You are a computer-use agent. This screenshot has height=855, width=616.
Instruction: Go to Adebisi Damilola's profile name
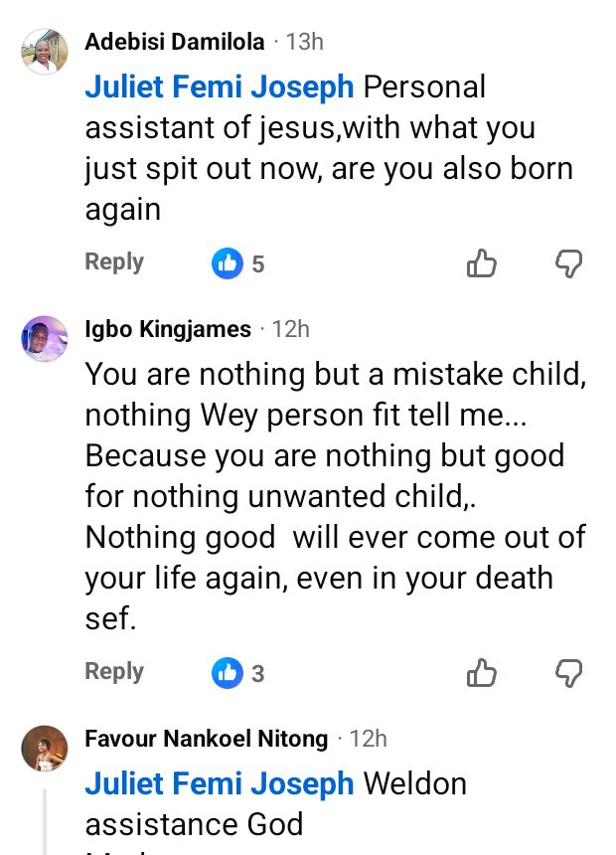[175, 42]
